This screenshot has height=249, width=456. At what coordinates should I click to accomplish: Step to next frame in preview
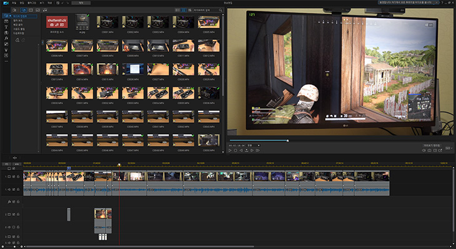tap(252, 150)
